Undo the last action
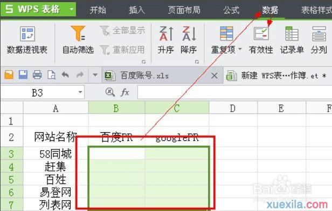 coord(65,75)
